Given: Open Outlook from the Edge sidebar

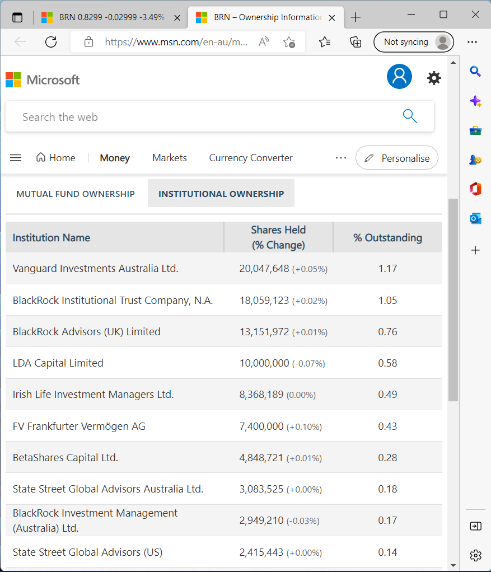Looking at the screenshot, I should click(475, 219).
